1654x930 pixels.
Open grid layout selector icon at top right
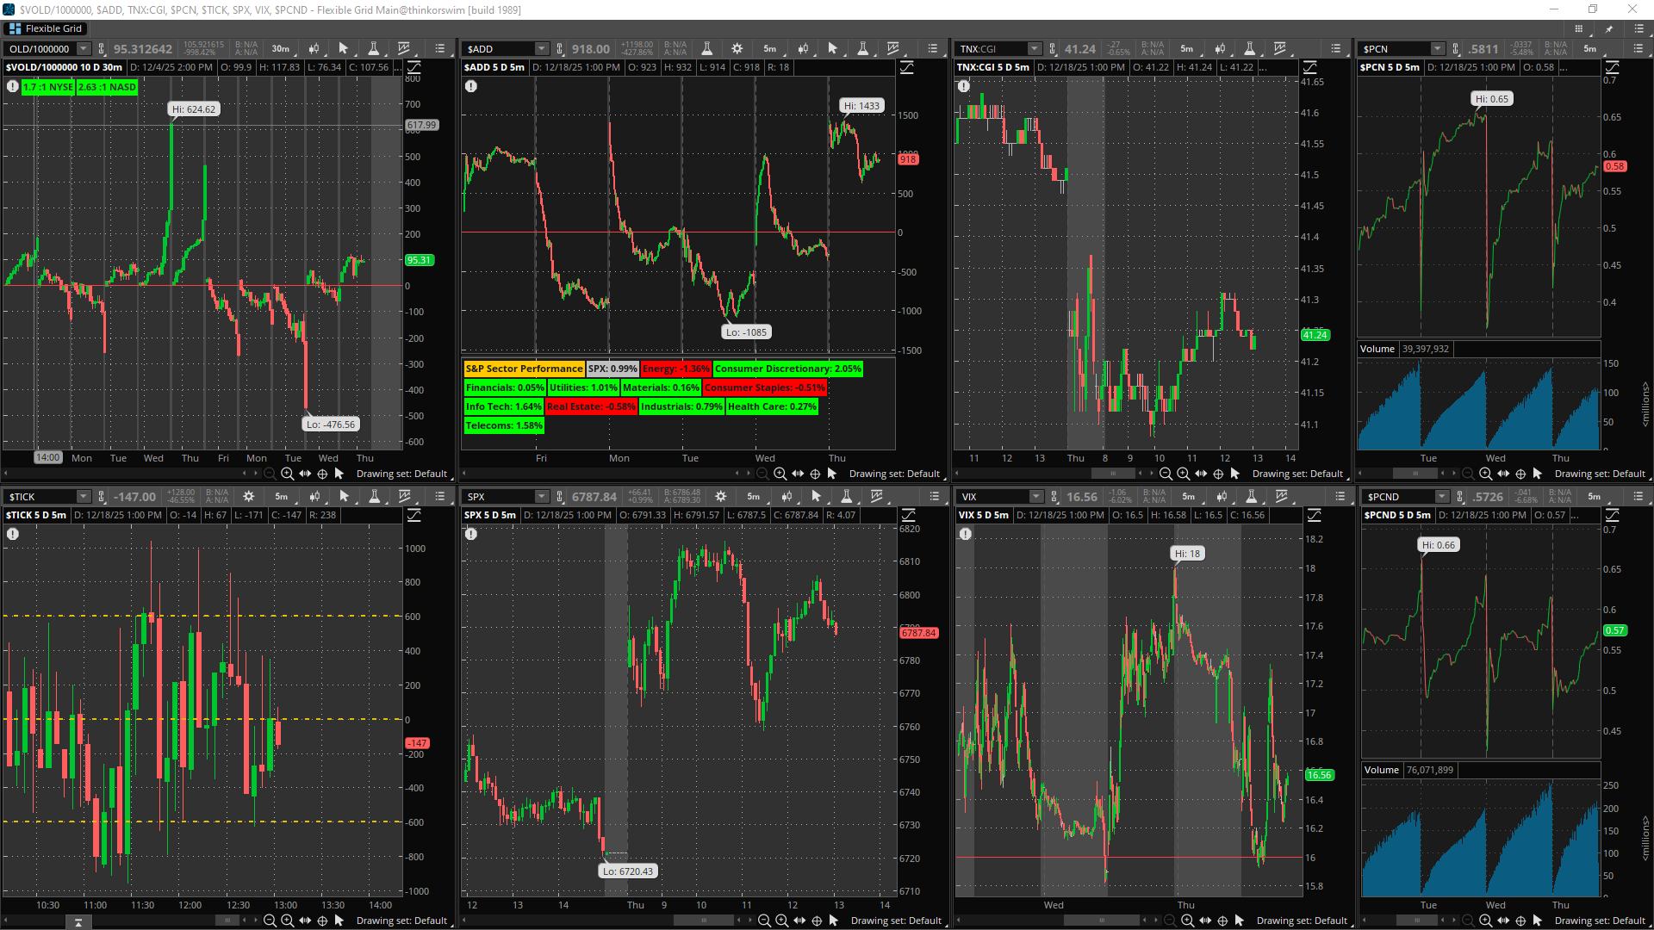tap(1578, 28)
